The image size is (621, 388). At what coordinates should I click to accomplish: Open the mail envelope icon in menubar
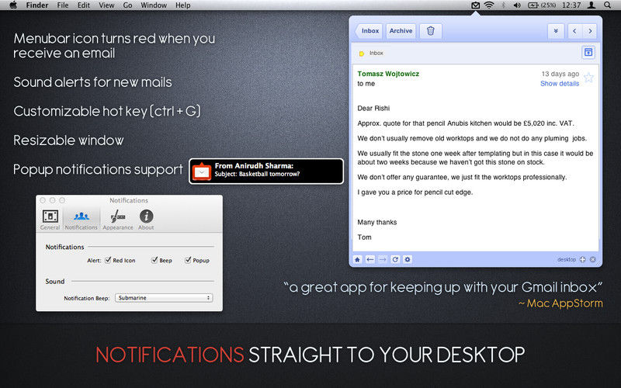click(475, 5)
